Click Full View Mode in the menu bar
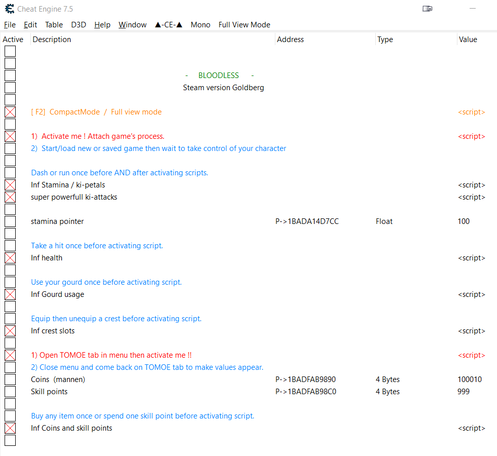497x456 pixels. click(244, 25)
